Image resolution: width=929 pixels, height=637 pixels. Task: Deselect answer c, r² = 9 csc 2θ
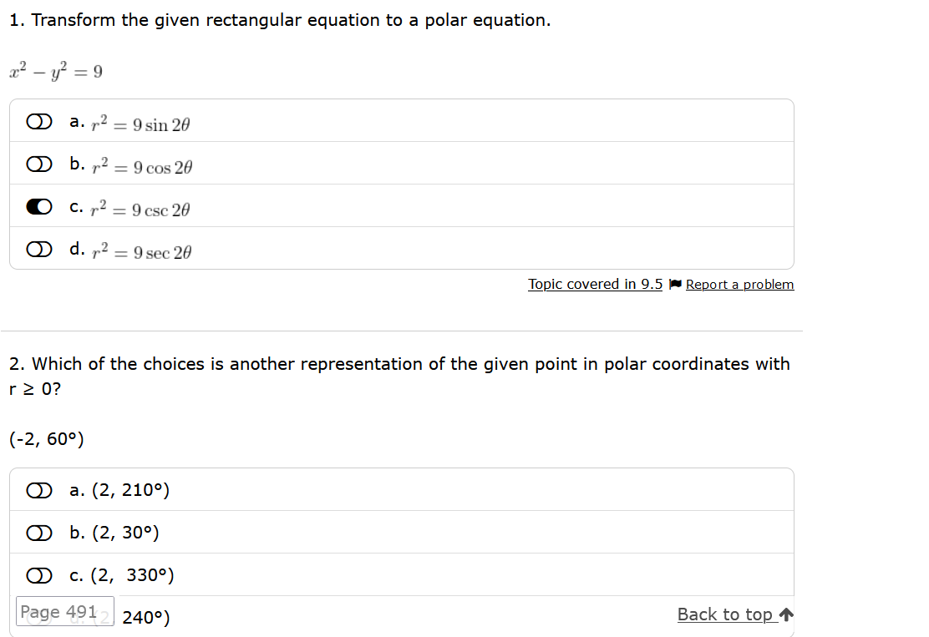coord(38,206)
